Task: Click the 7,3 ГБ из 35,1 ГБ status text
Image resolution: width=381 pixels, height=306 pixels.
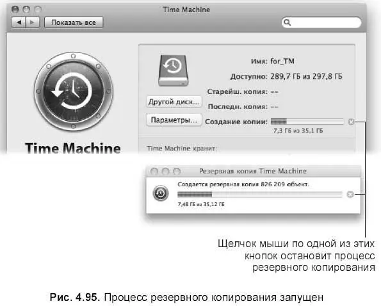Action: 298,131
